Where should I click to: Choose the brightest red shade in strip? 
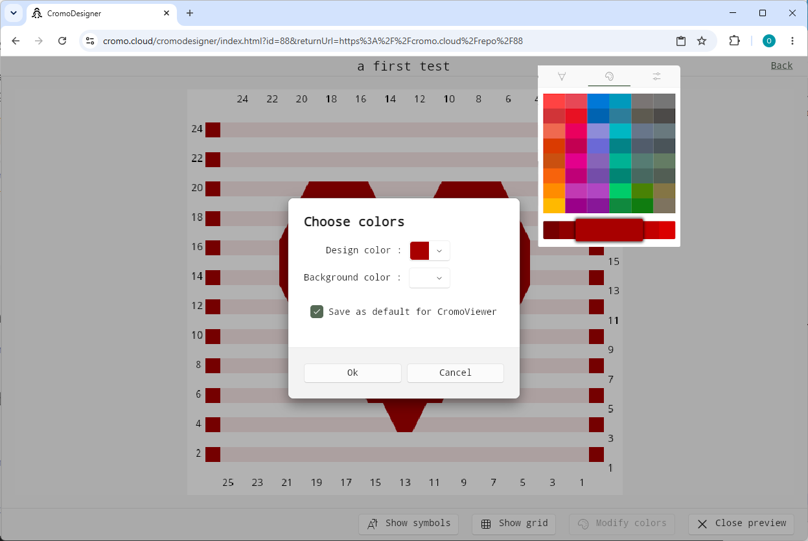point(667,230)
